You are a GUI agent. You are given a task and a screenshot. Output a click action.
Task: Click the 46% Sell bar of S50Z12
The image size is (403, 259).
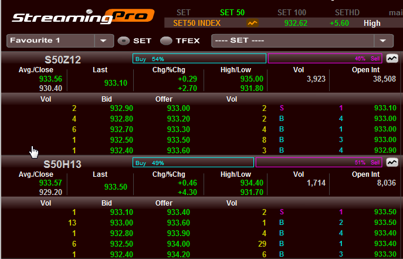(x=325, y=59)
